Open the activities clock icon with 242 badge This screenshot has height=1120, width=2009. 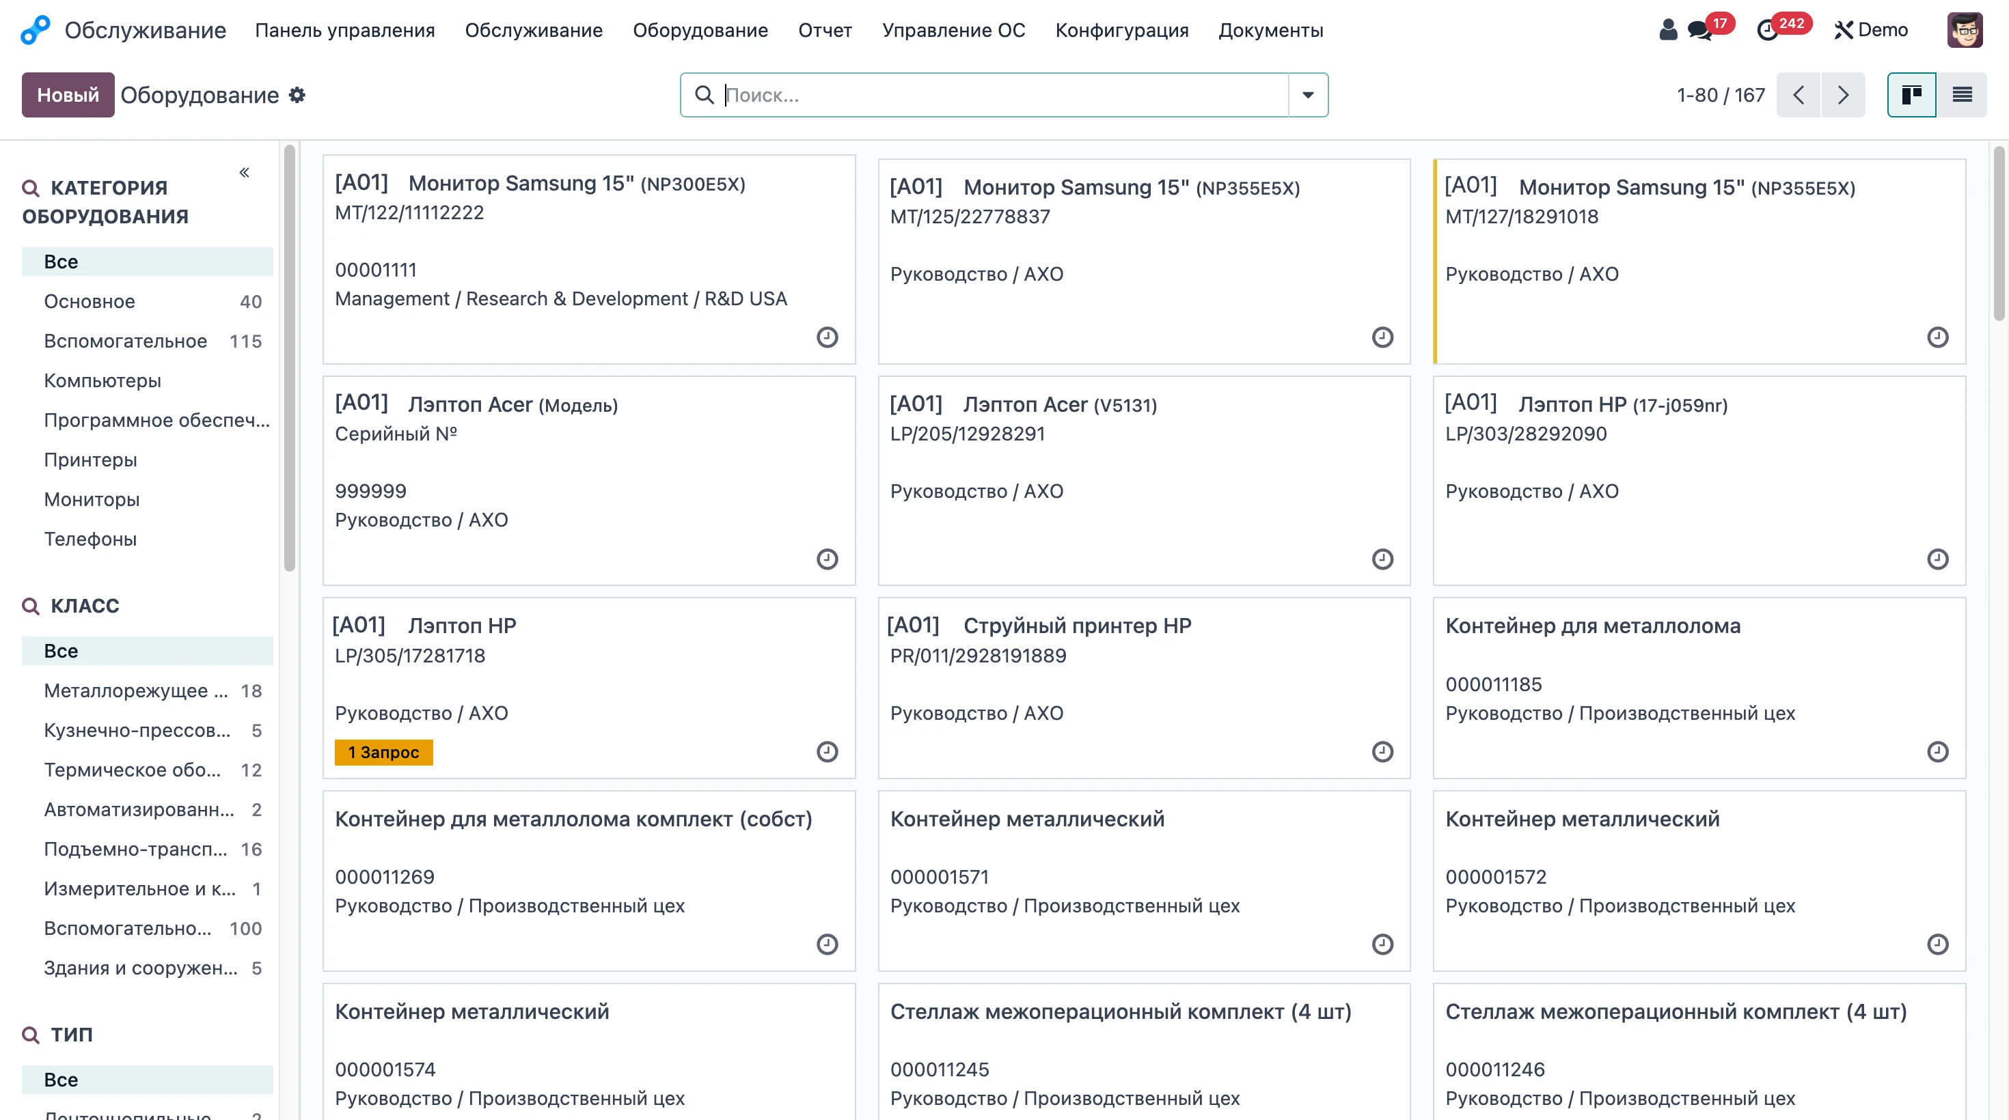[x=1767, y=29]
